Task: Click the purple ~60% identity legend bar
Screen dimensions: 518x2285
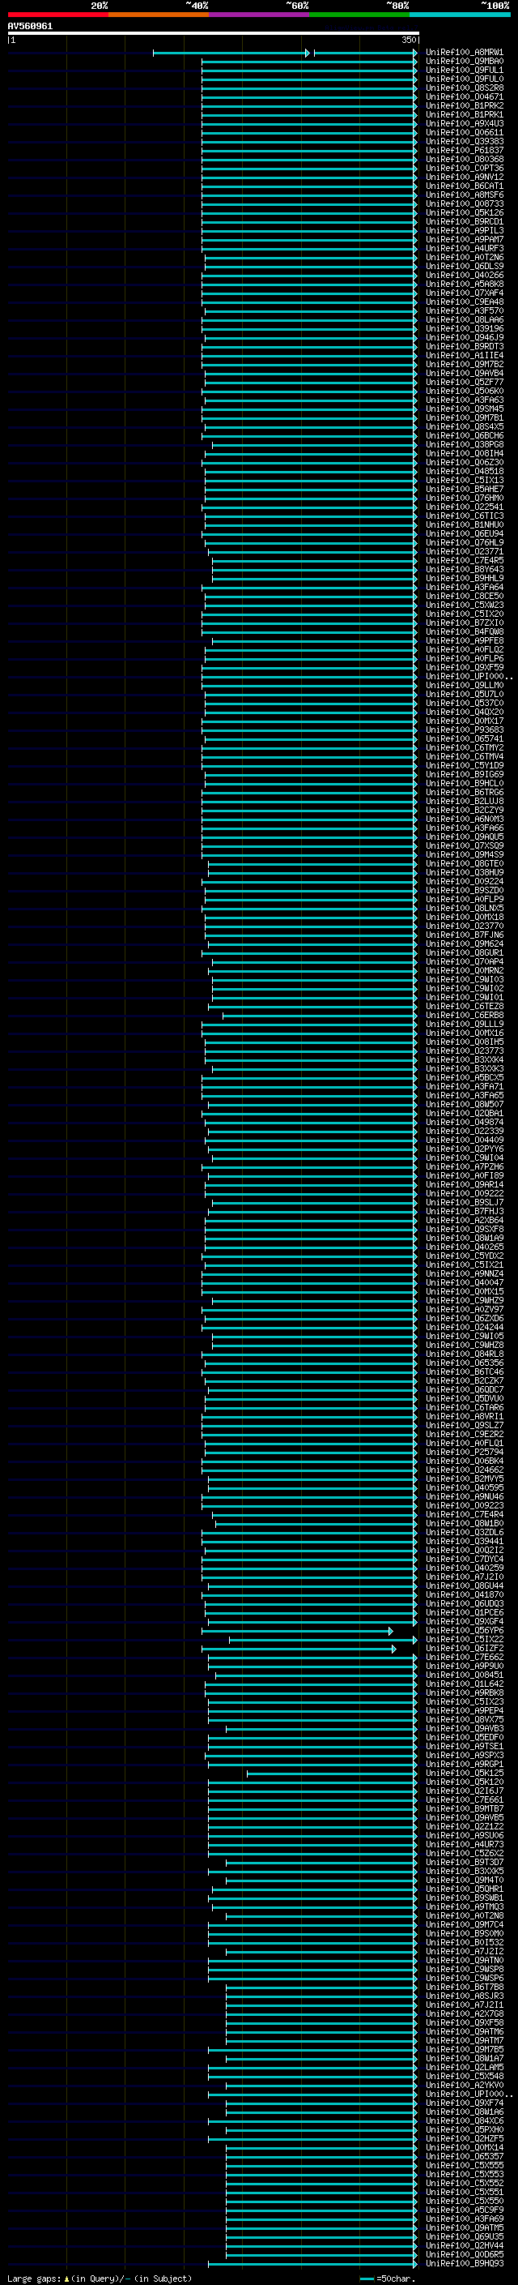Action: [258, 15]
